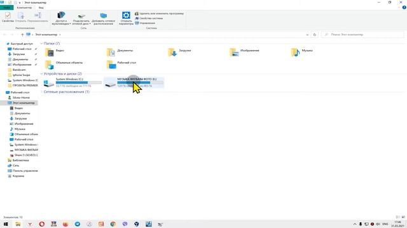Click Удалить или изменить программу

tap(159, 13)
